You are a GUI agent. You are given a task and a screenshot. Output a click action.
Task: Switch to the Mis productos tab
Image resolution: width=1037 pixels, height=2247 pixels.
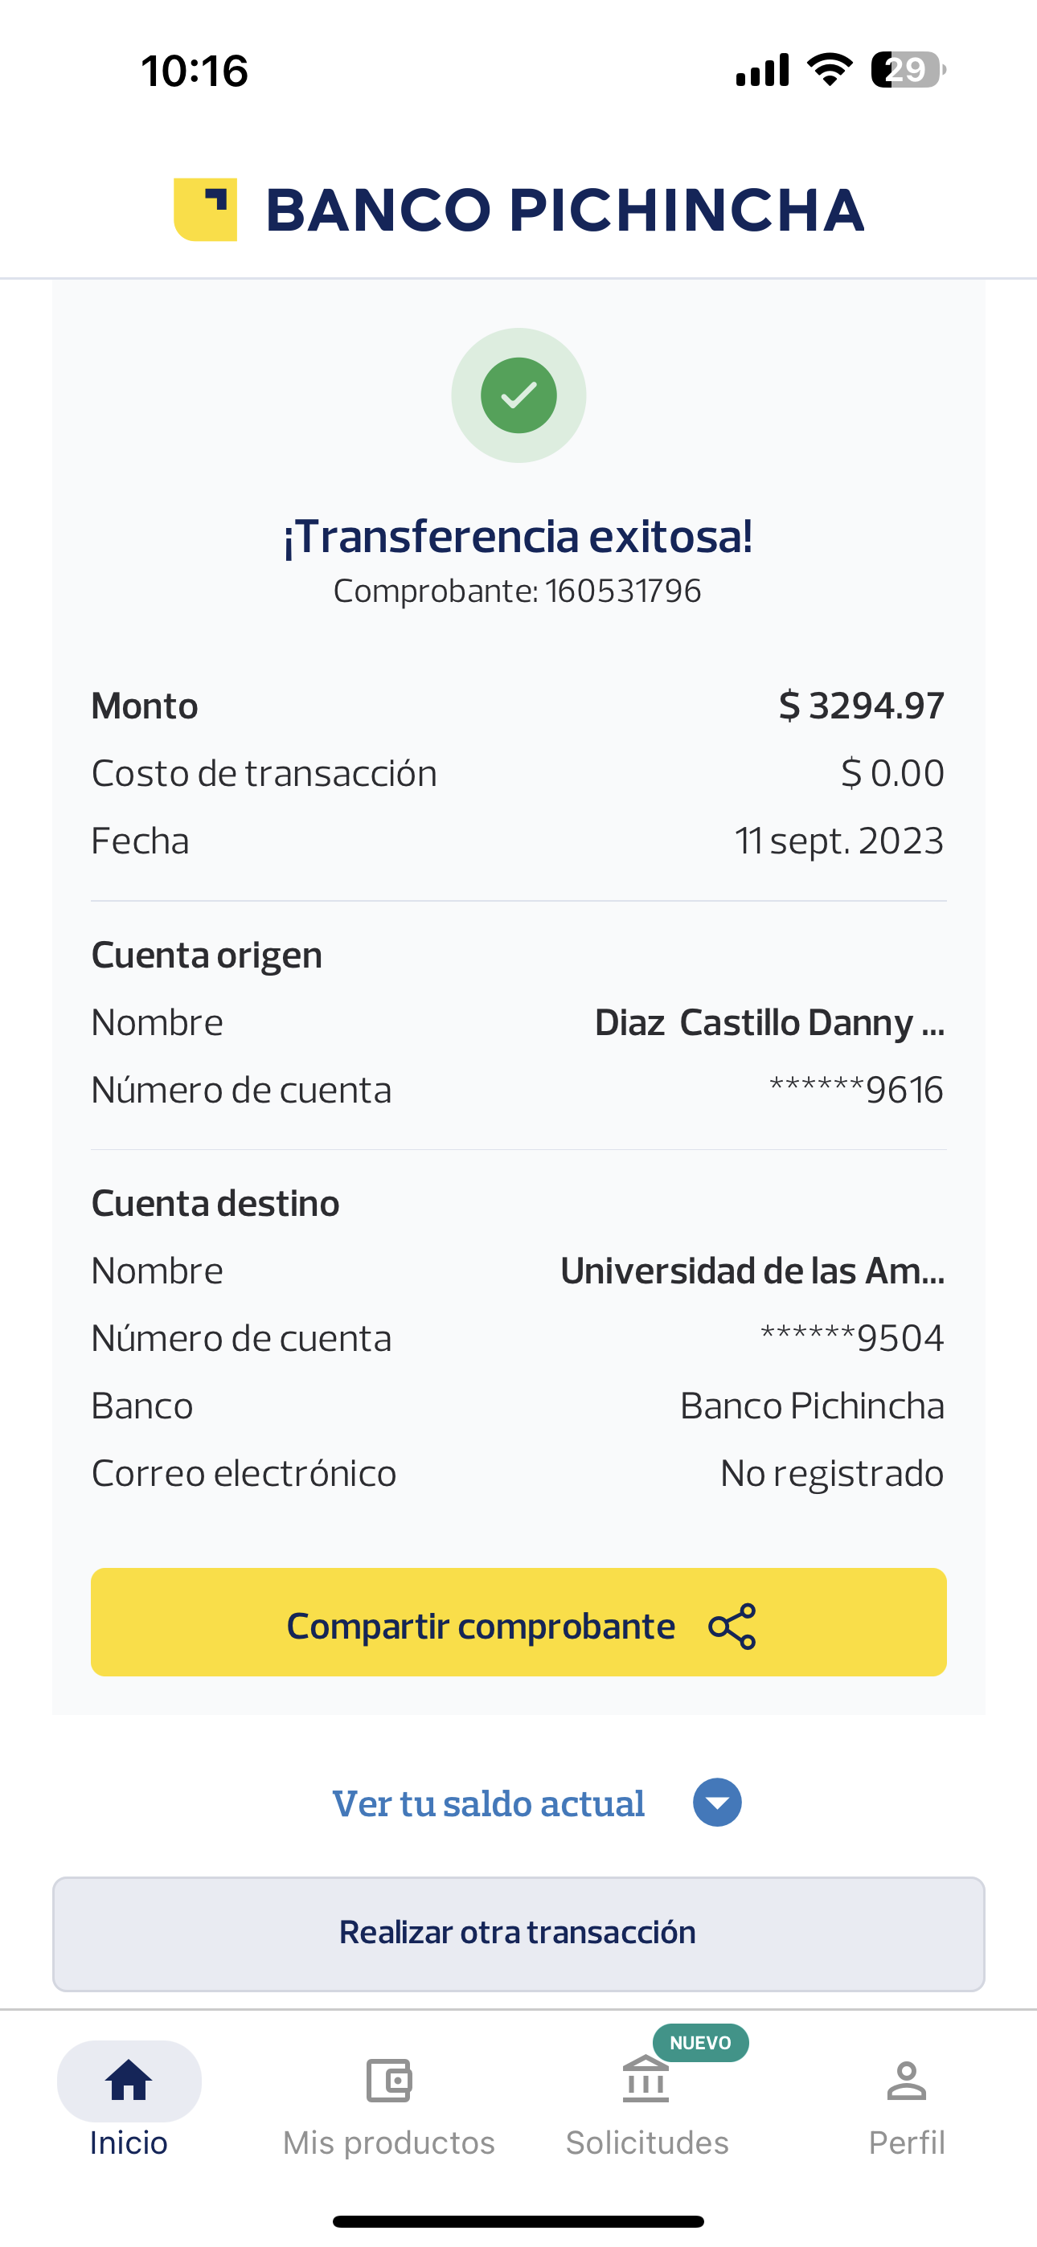tap(388, 2142)
